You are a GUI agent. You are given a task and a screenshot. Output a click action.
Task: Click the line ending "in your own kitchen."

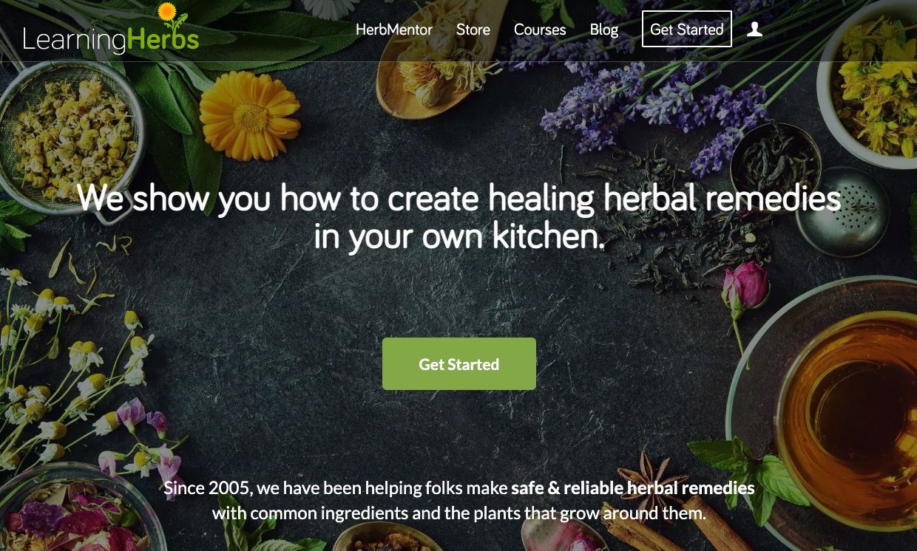pyautogui.click(x=459, y=236)
